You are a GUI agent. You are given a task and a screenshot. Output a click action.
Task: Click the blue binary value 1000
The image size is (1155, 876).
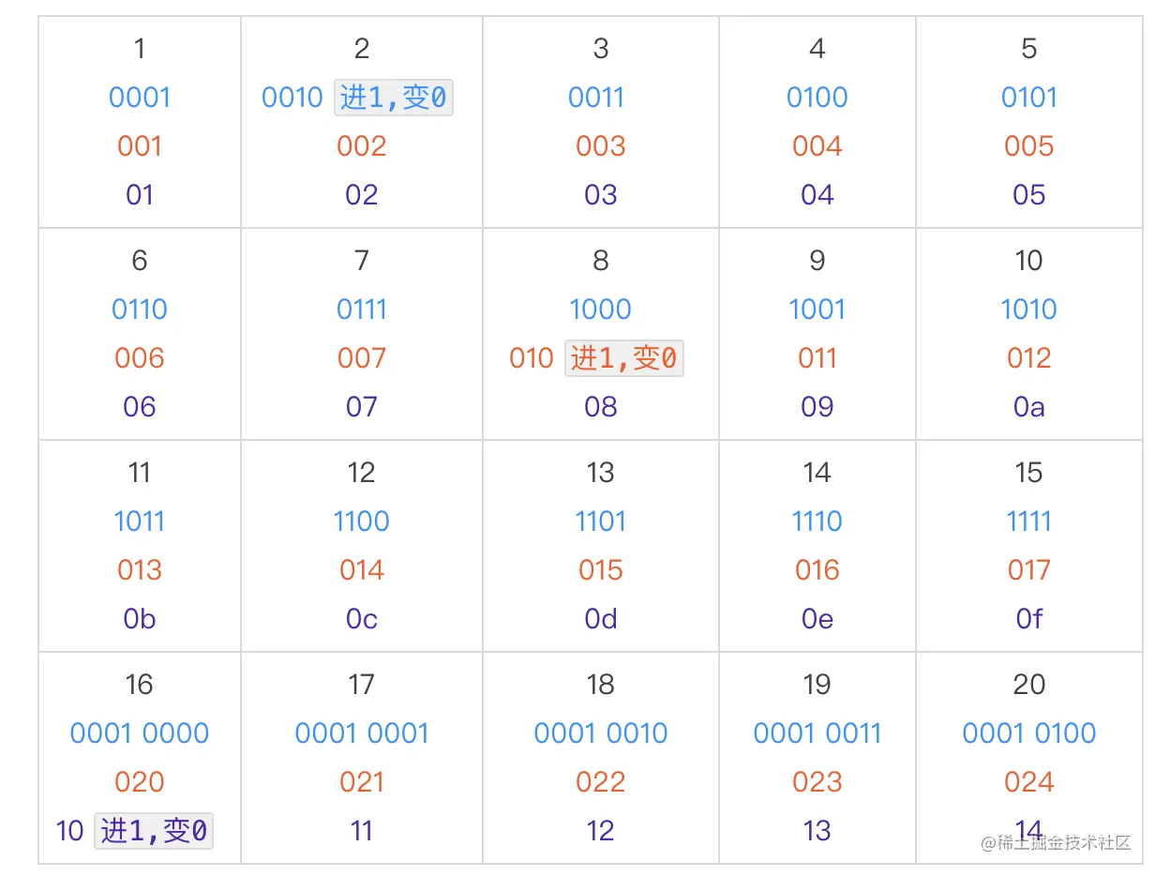[600, 310]
